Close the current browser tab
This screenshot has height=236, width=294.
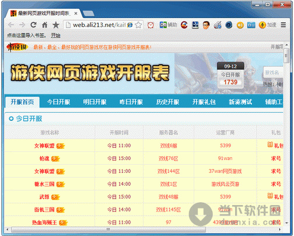76,13
